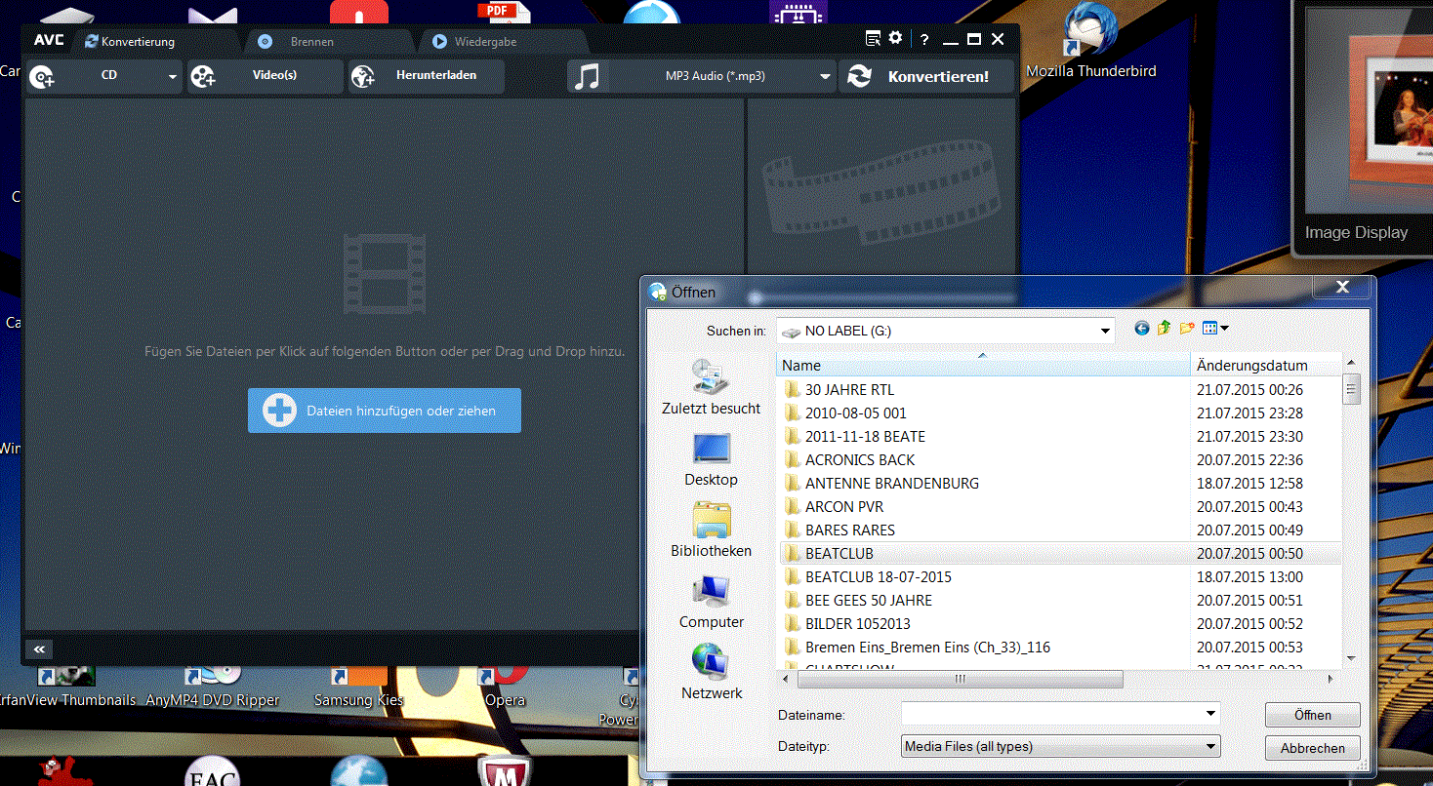Open AVC settings gear
1433x786 pixels.
pos(896,38)
